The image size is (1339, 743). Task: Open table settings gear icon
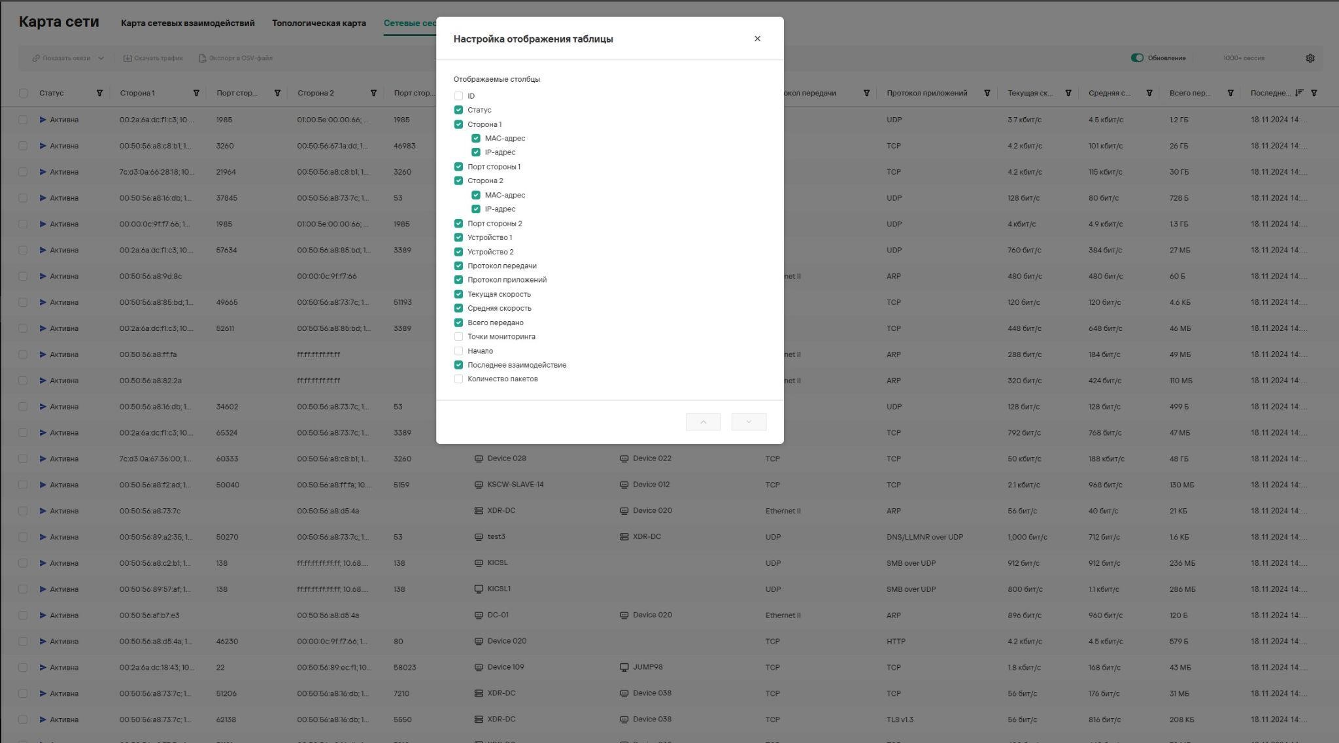coord(1310,58)
